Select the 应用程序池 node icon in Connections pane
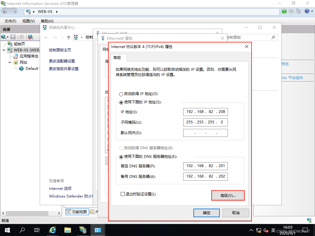This screenshot has width=315, height=236. click(15, 56)
